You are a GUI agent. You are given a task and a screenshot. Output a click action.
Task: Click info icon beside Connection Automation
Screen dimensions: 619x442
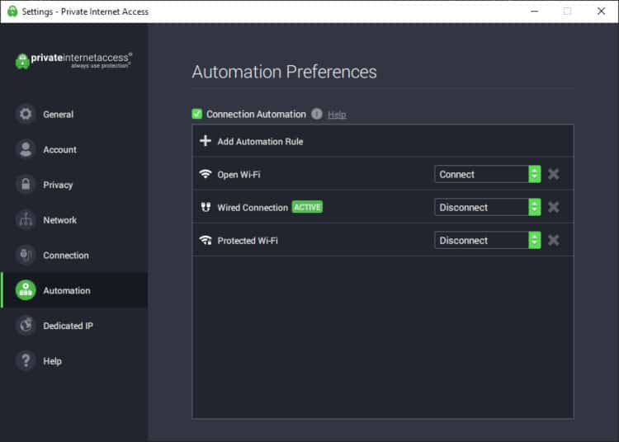(x=317, y=115)
